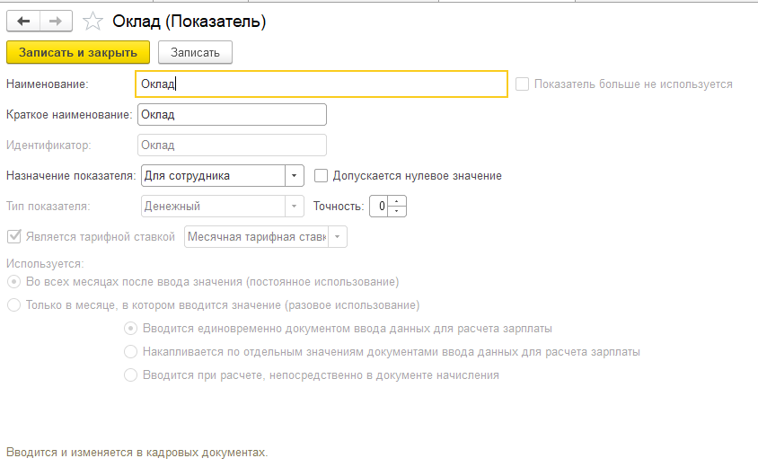Screen dimensions: 758x467
Task: Open Месячная тарифная ставка dropdown arrow
Action: [338, 237]
